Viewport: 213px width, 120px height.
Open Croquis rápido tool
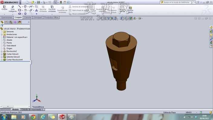pyautogui.click(x=130, y=10)
